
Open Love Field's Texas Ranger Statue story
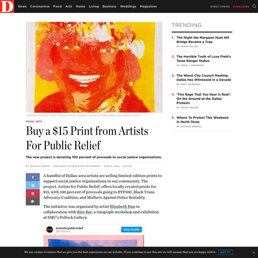pos(204,59)
